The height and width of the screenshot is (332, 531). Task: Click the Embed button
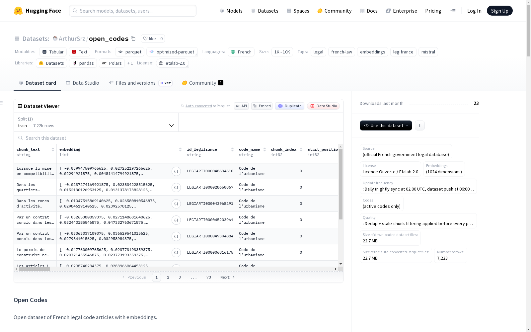tap(262, 106)
